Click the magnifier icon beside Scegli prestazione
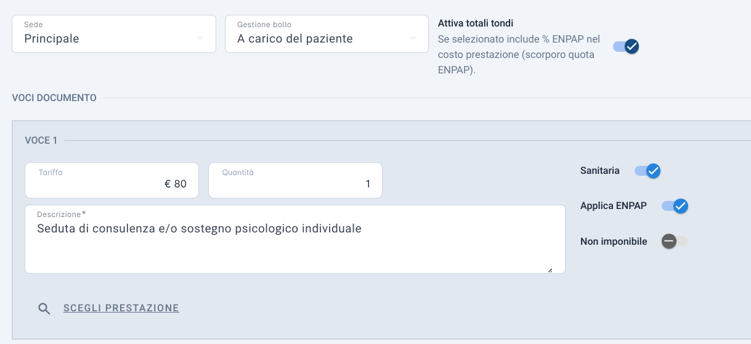This screenshot has width=751, height=344. pyautogui.click(x=44, y=309)
